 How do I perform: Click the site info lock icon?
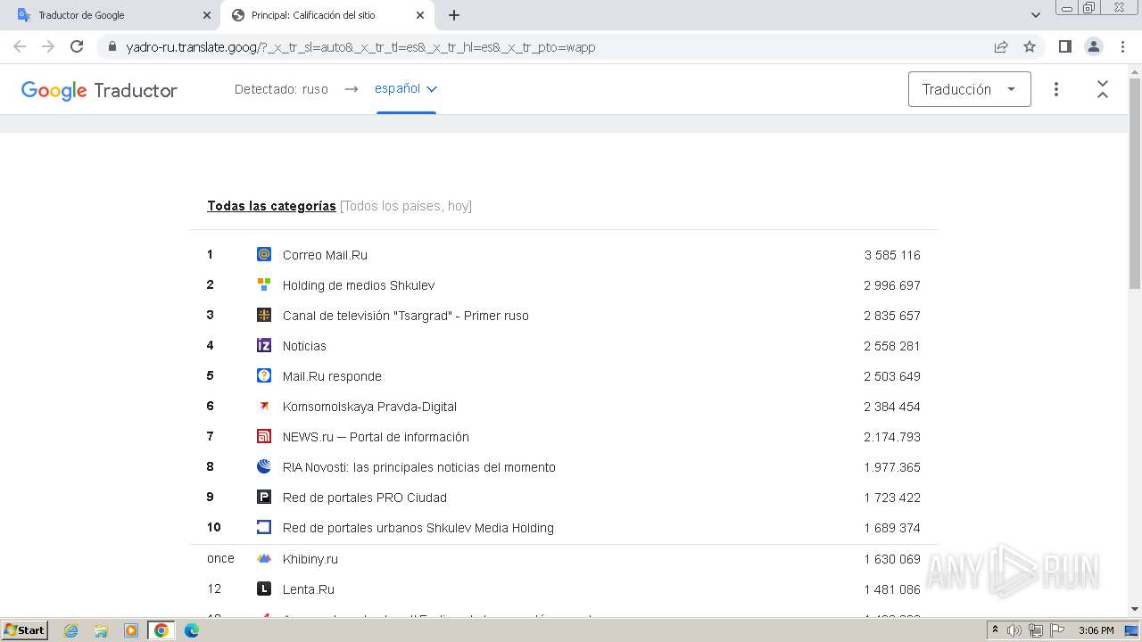pos(112,46)
